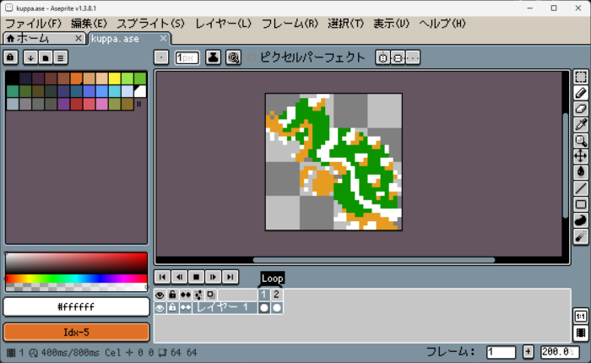Toggle the lock on レイヤー 1

coord(173,308)
